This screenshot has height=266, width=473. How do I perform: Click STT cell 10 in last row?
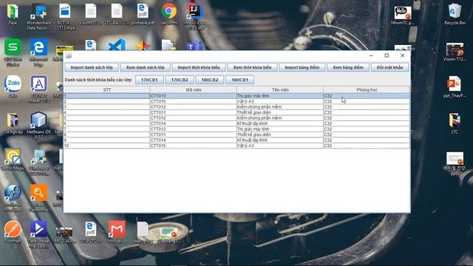[x=106, y=146]
